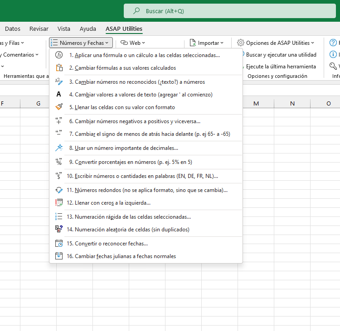Click magic wand icon for decimales entry
The width and height of the screenshot is (340, 331).
pos(59,148)
